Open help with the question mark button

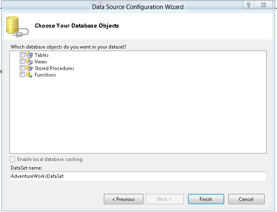(x=249, y=5)
